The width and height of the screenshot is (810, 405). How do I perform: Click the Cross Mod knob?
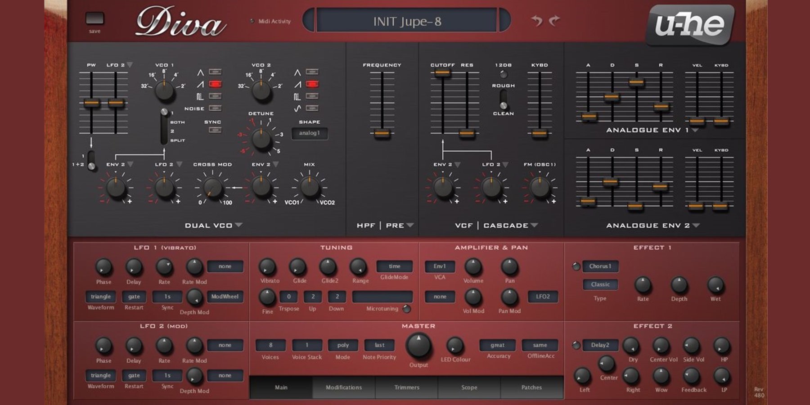212,188
